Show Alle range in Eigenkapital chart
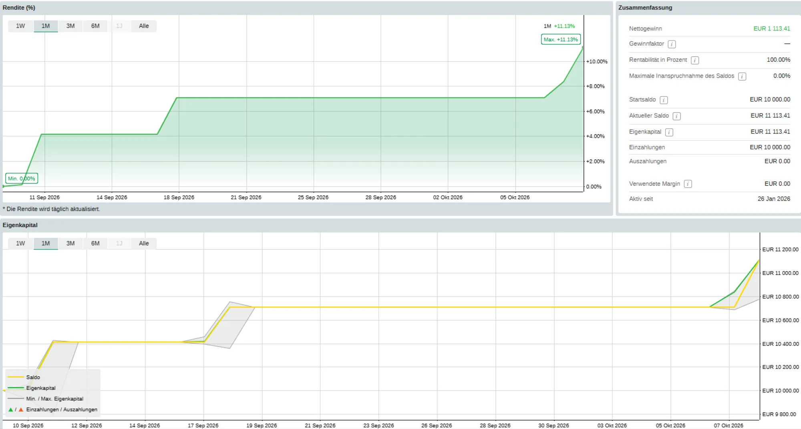The height and width of the screenshot is (429, 801). (x=144, y=244)
